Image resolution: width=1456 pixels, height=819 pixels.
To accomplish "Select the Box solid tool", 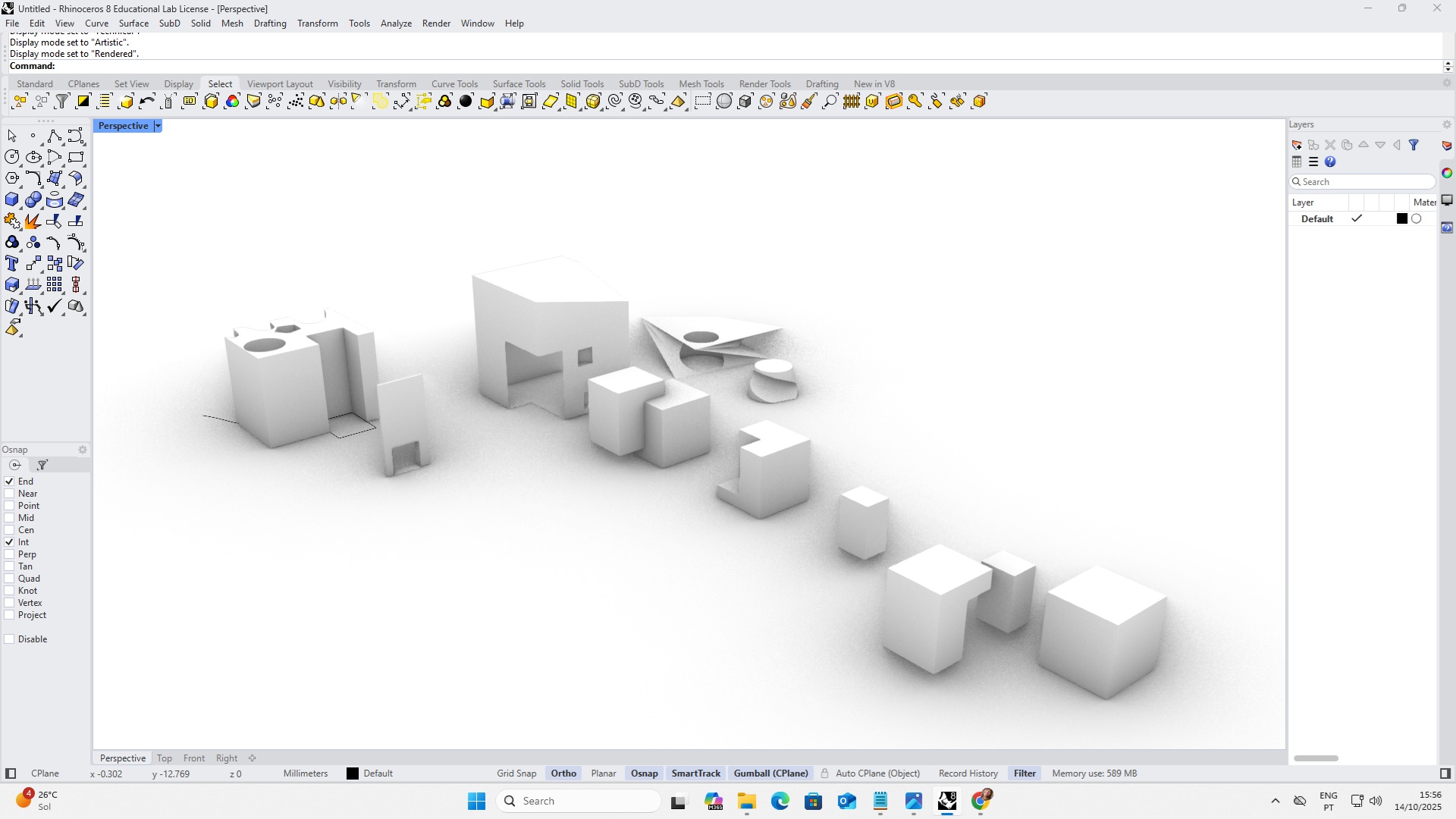I will [x=12, y=200].
